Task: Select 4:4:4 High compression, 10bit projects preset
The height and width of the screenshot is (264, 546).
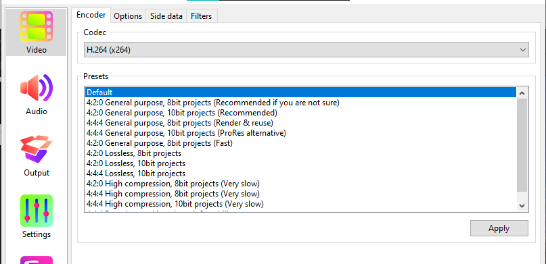Action: [300, 203]
